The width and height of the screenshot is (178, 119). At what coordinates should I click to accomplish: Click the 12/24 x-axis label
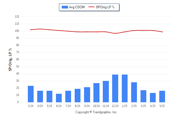115,106
